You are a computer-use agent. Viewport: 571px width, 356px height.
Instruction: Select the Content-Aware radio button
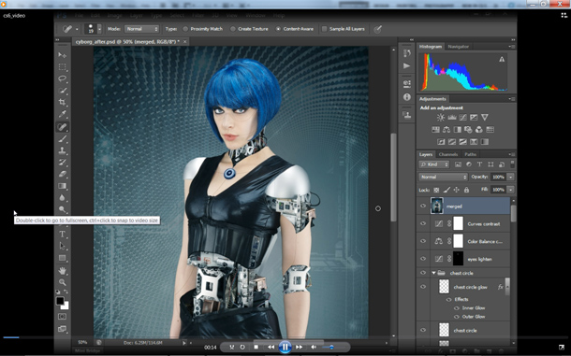pos(278,29)
